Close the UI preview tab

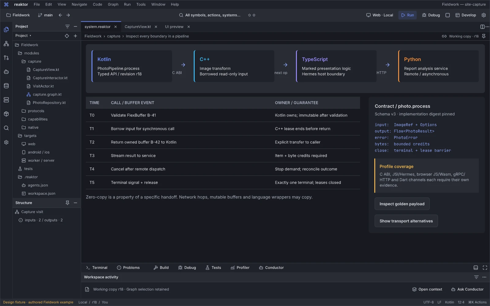pos(189,27)
